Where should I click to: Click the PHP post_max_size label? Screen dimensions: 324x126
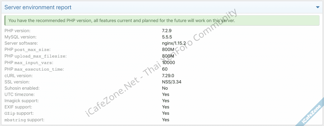27,50
